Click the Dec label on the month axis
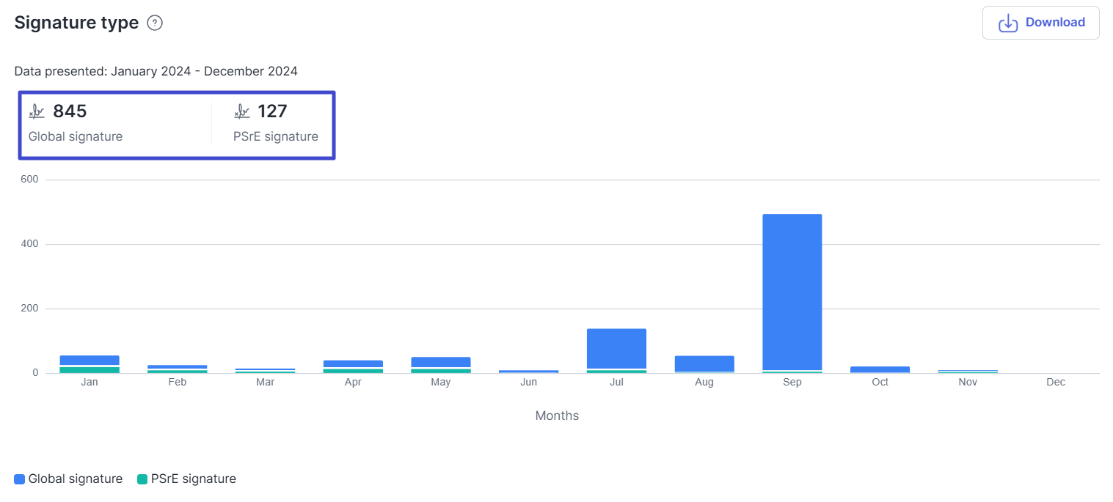The width and height of the screenshot is (1113, 502). click(1056, 383)
